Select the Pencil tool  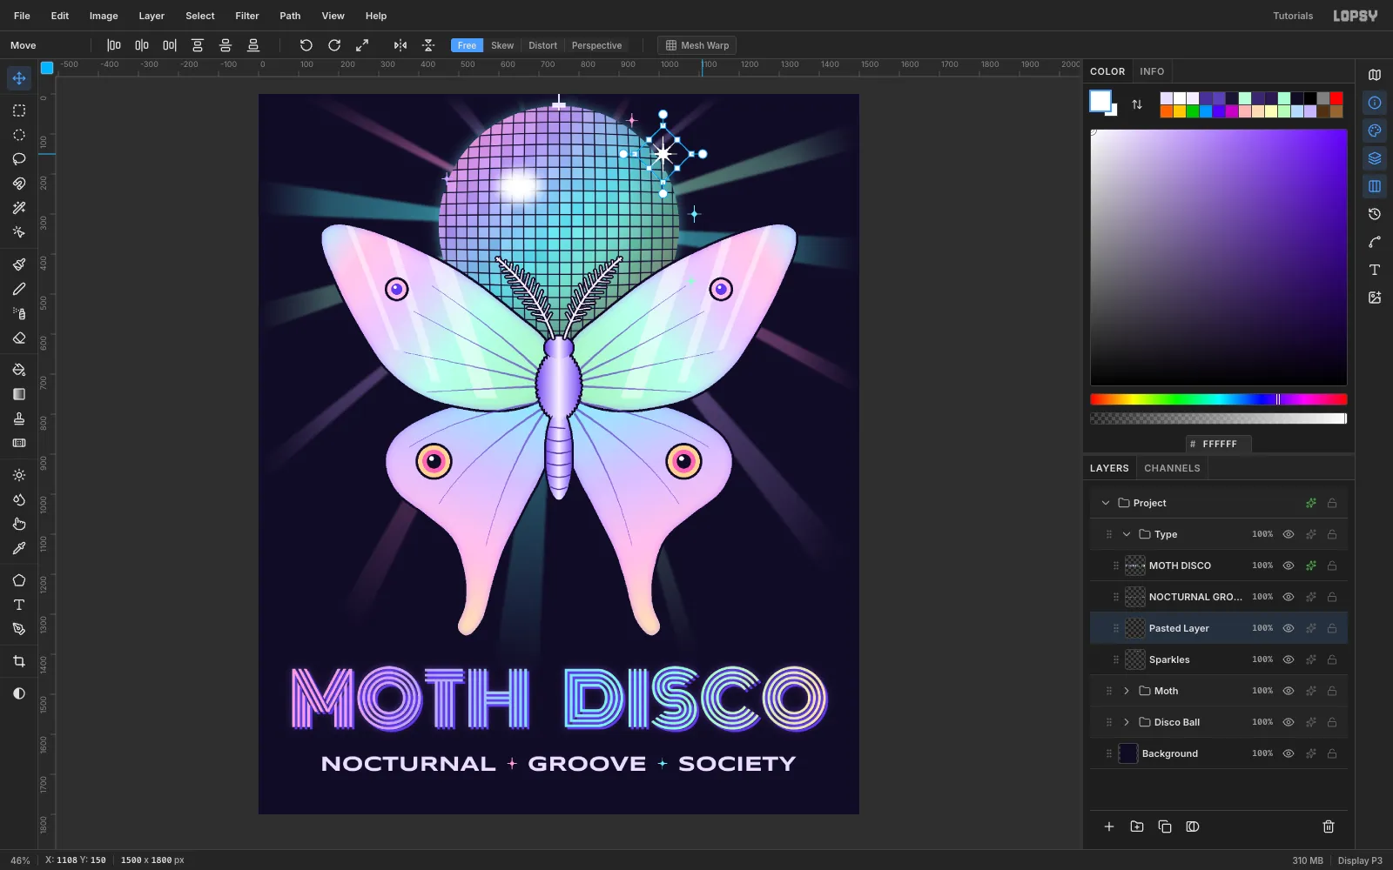(19, 289)
